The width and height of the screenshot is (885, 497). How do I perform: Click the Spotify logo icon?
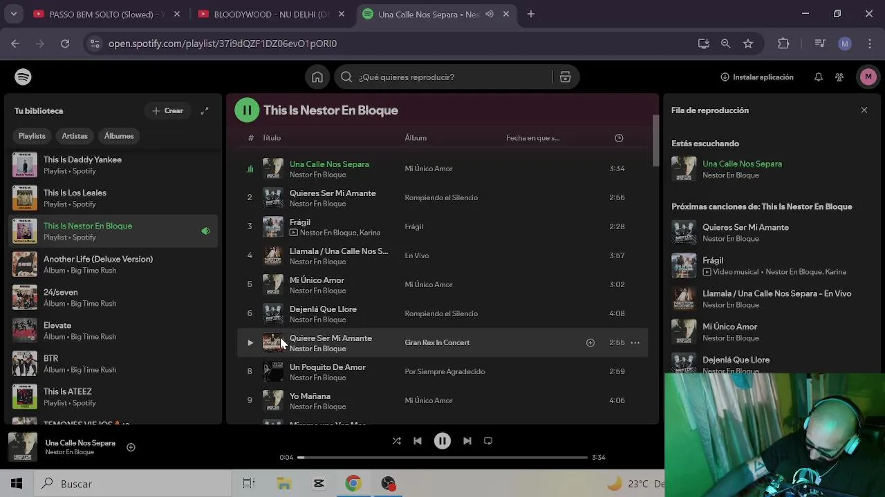[x=23, y=77]
